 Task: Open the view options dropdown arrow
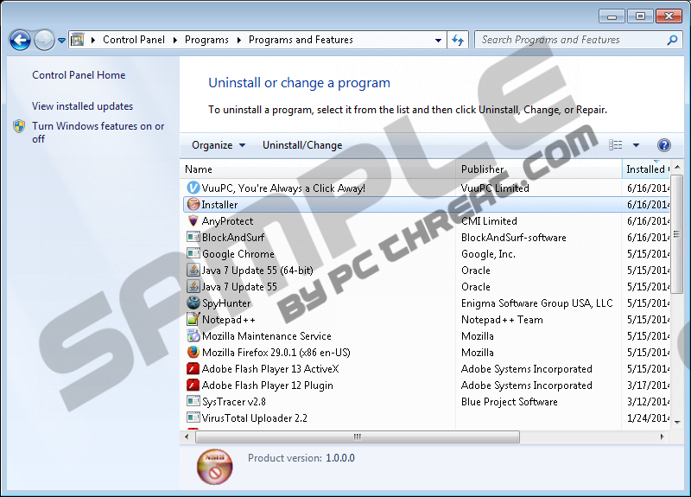(x=637, y=145)
